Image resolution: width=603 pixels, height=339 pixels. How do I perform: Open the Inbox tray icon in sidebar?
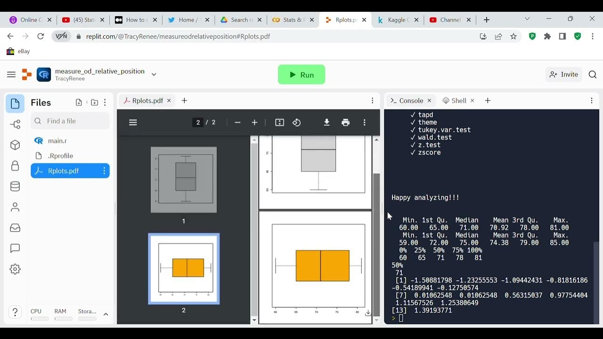point(15,228)
